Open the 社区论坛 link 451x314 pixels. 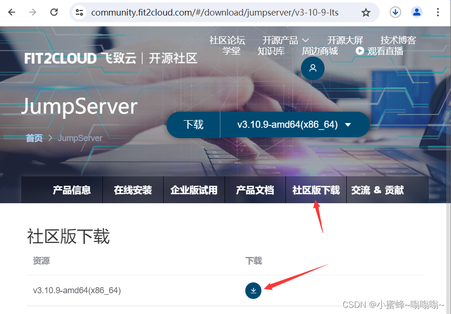227,40
